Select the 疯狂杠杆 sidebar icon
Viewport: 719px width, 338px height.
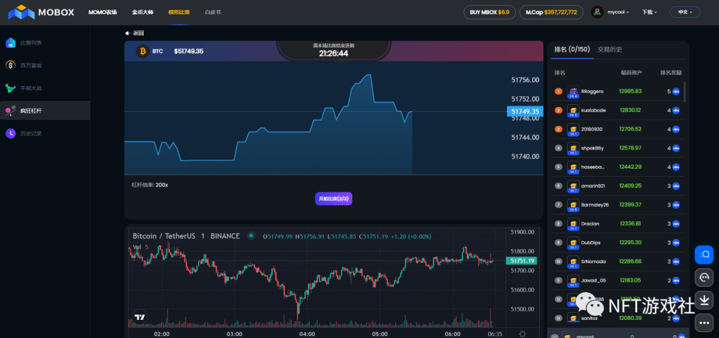11,110
